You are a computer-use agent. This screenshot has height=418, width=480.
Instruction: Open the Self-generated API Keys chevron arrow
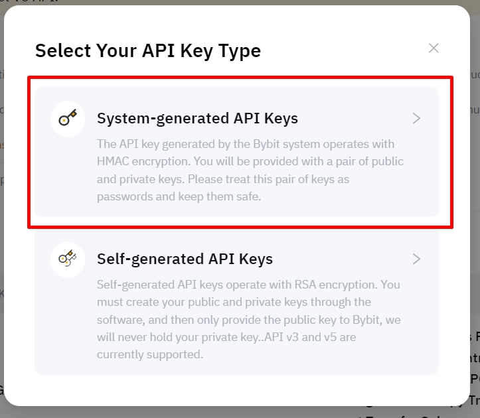pyautogui.click(x=416, y=259)
